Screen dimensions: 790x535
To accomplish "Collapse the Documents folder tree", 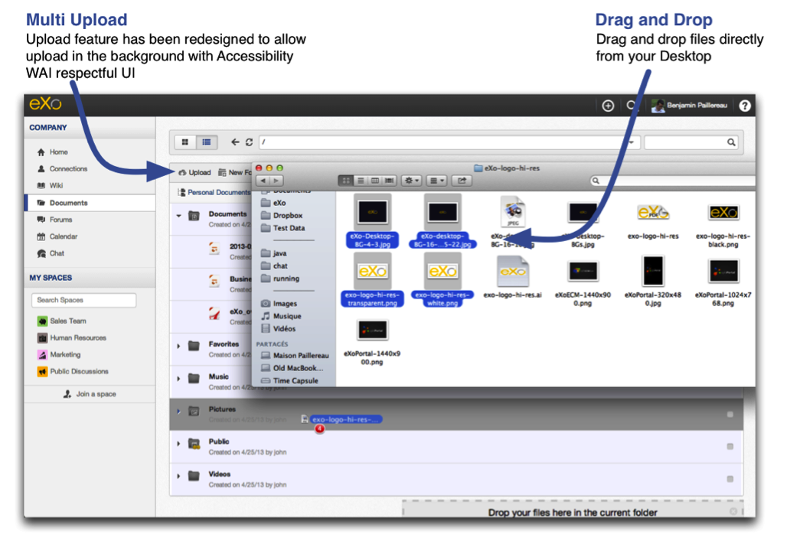I will coord(178,216).
